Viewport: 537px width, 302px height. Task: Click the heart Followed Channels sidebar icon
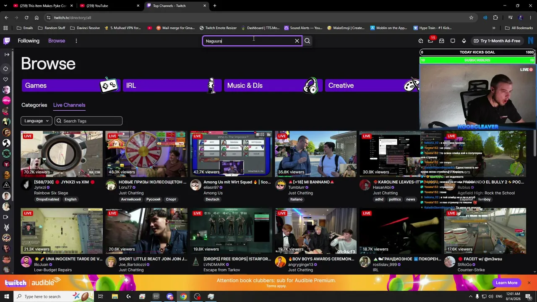coord(6,79)
